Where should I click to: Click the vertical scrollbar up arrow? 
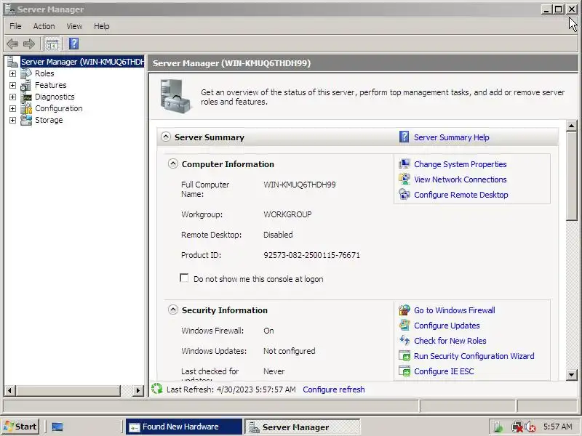(x=572, y=126)
